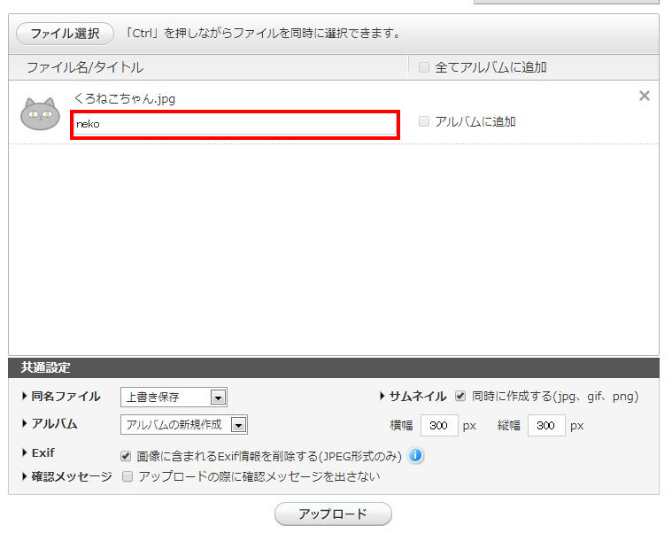Click the ファイル名/タイトル column header
Image resolution: width=672 pixels, height=533 pixels.
85,67
